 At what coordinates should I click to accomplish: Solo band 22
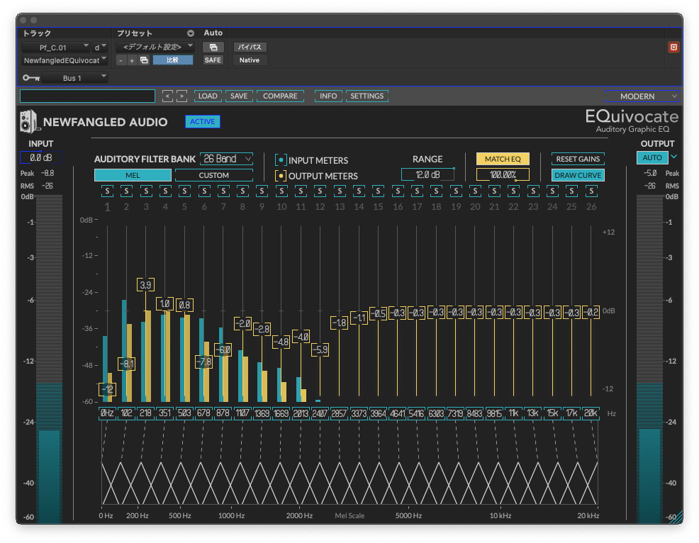point(513,191)
